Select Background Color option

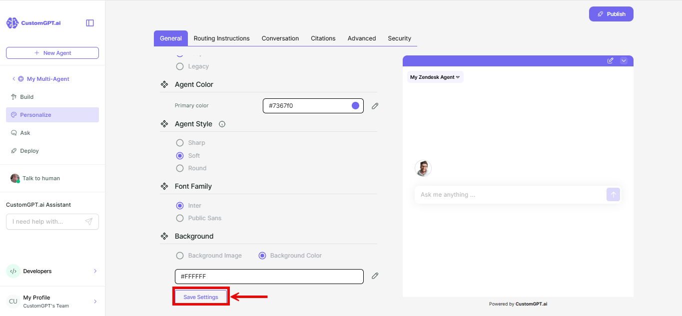coord(262,256)
